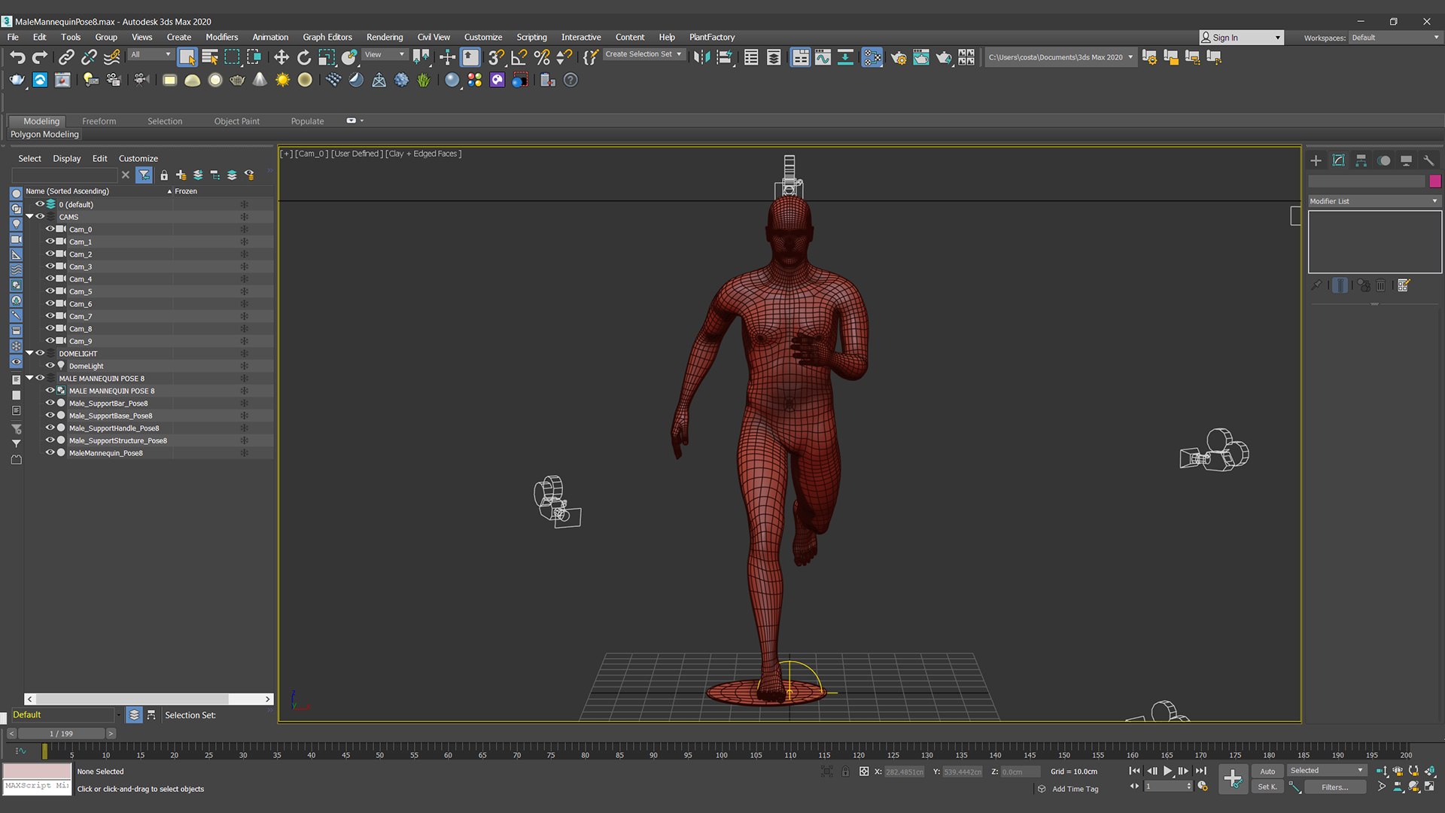The image size is (1445, 813).
Task: Toggle visibility of Male_SupportBar_Pose8
Action: coord(50,403)
